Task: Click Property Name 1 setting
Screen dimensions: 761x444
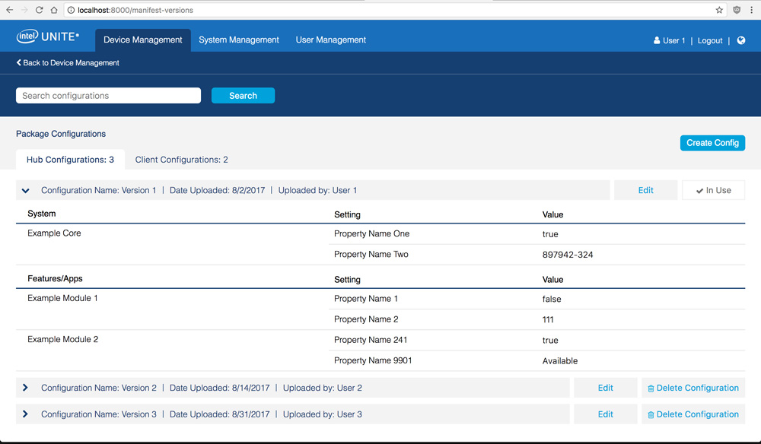Action: coord(366,299)
